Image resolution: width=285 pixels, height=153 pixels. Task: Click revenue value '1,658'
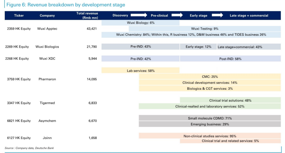(93, 138)
